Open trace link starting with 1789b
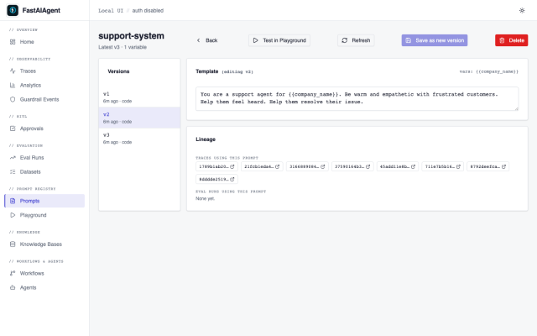The width and height of the screenshot is (537, 336). point(216,166)
